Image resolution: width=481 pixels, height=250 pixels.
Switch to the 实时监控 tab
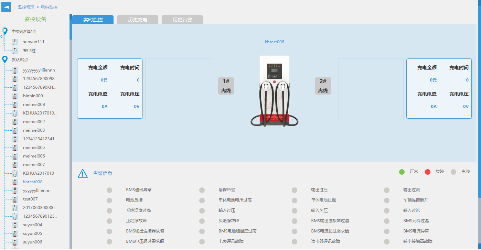(x=93, y=20)
